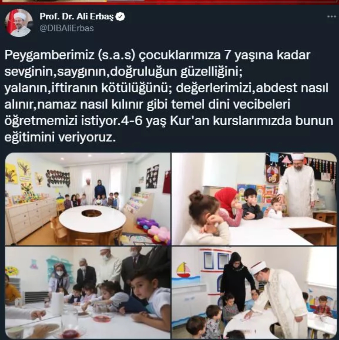The width and height of the screenshot is (339, 340).
Task: Click the red banner strip at the top
Action: coord(169,2)
